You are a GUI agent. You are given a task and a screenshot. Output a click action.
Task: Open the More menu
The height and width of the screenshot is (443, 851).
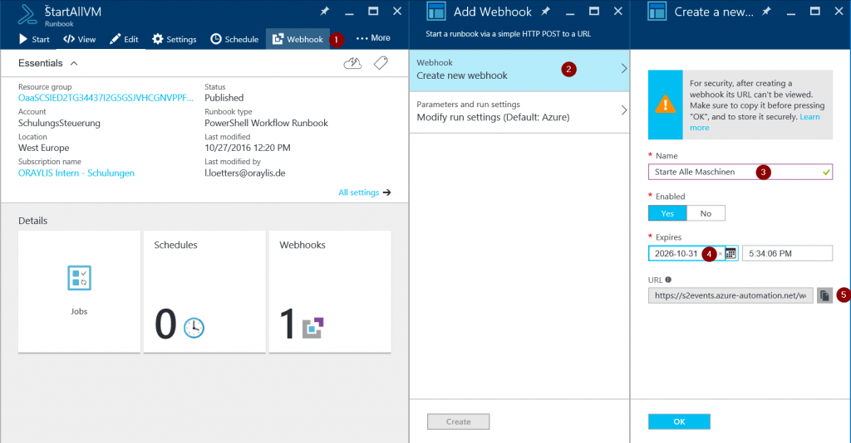373,38
